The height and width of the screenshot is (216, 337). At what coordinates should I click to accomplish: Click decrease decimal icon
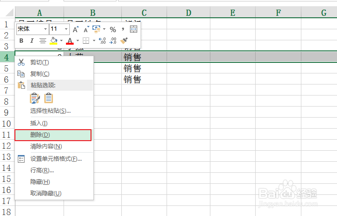(113, 40)
